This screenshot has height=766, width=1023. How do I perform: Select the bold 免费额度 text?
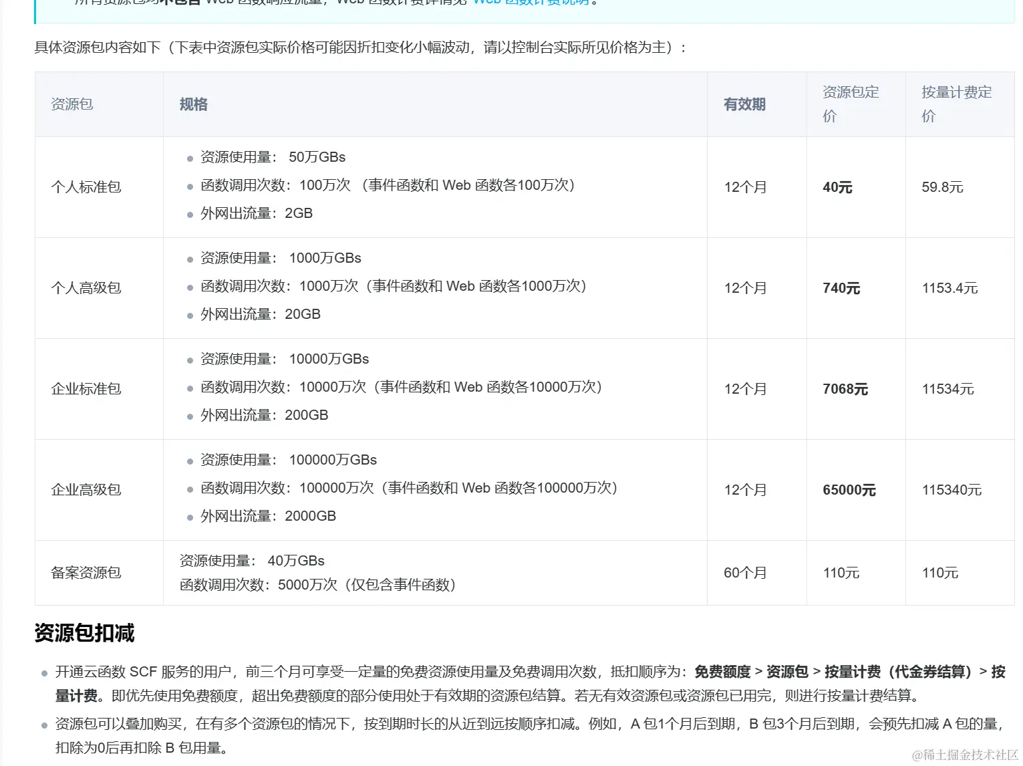[x=722, y=671]
